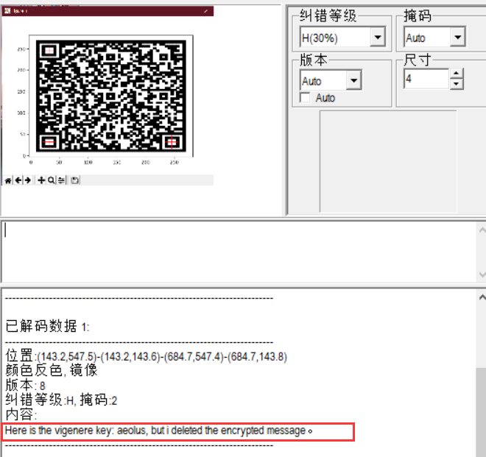Screen dimensions: 486x457
Task: Increase 尺寸 value with up arrow
Action: click(x=456, y=74)
